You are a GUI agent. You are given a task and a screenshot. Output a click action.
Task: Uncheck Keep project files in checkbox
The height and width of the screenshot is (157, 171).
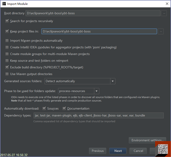[x=7, y=31]
